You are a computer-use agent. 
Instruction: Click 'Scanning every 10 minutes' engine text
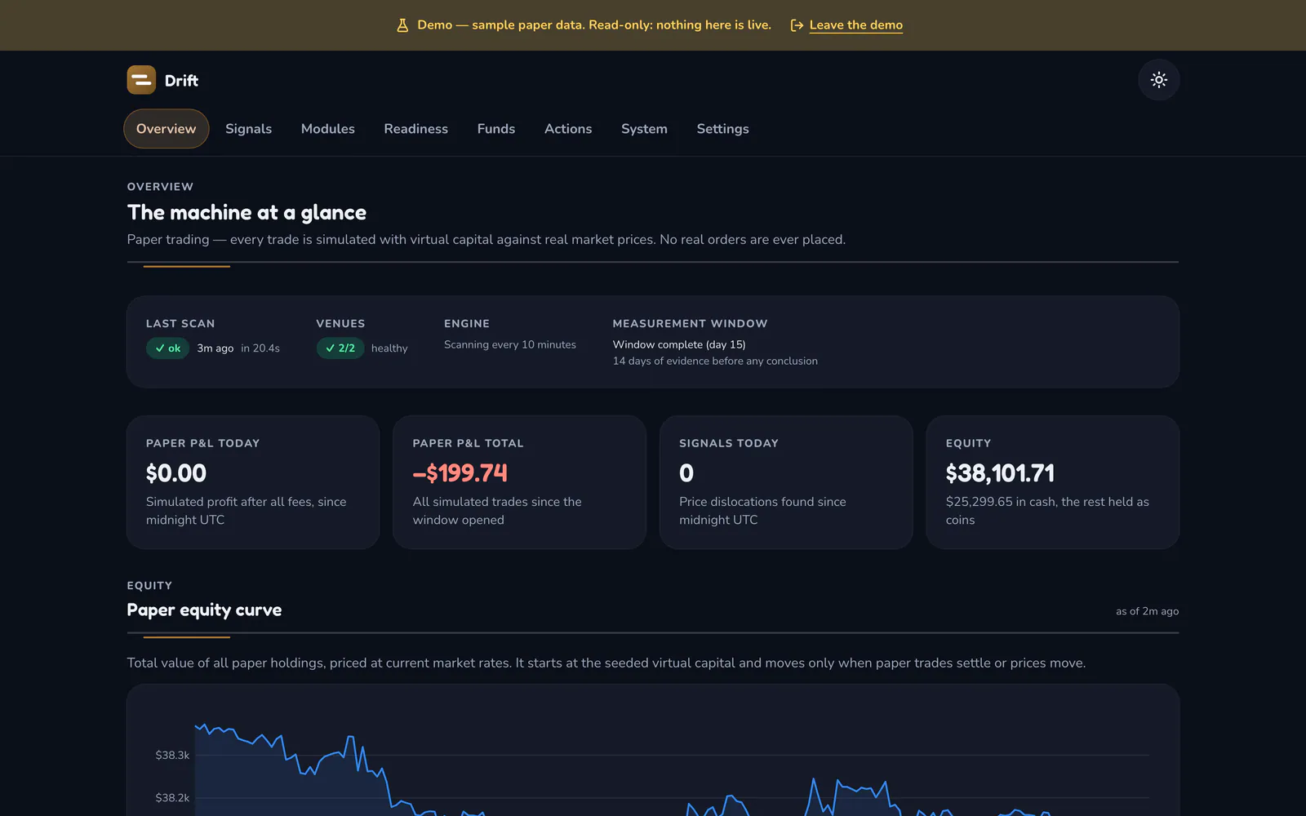tap(510, 344)
